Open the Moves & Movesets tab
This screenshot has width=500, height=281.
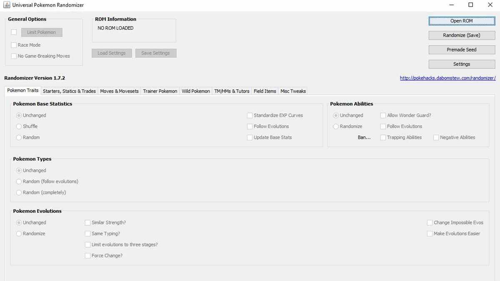click(119, 91)
